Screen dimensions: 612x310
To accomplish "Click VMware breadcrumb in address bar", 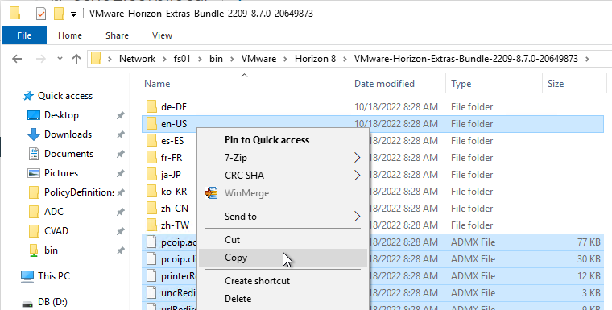I will pos(258,59).
